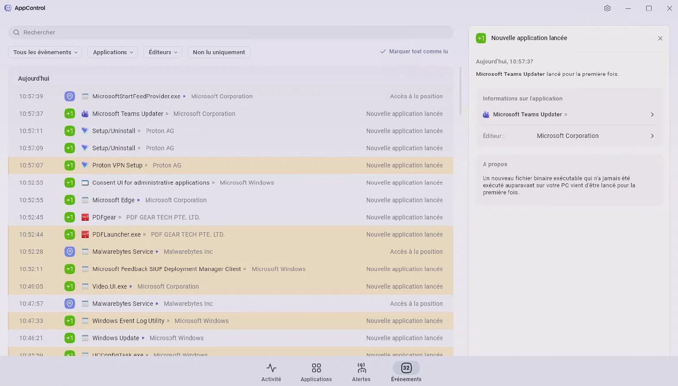The image size is (678, 386).
Task: Click PDF GEAR TECH publisher on PDFgear row
Action: tap(163, 217)
